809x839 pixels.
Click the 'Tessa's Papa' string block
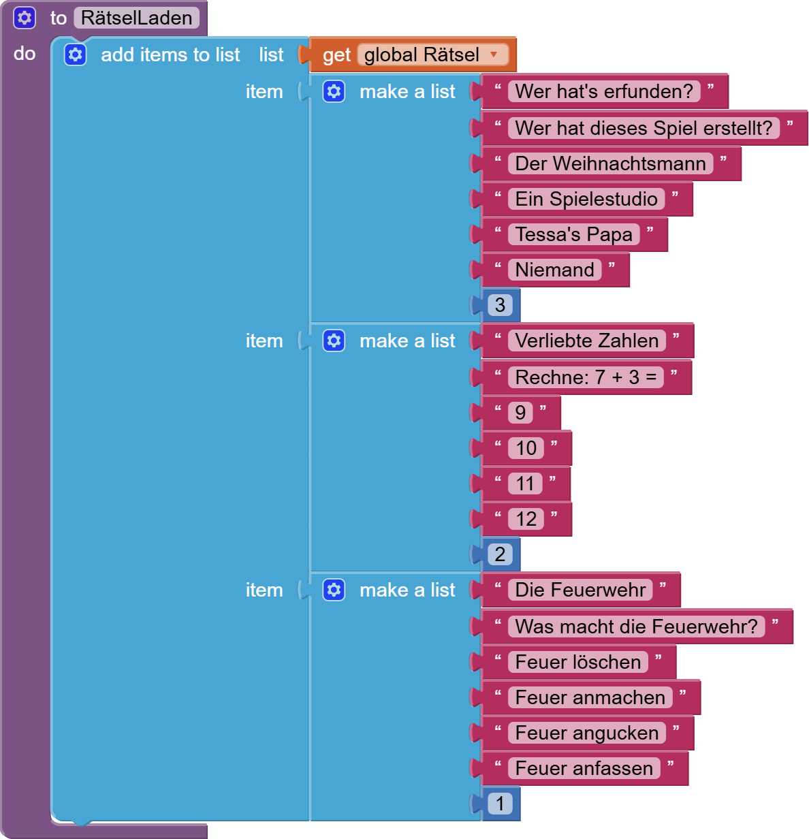click(x=572, y=234)
